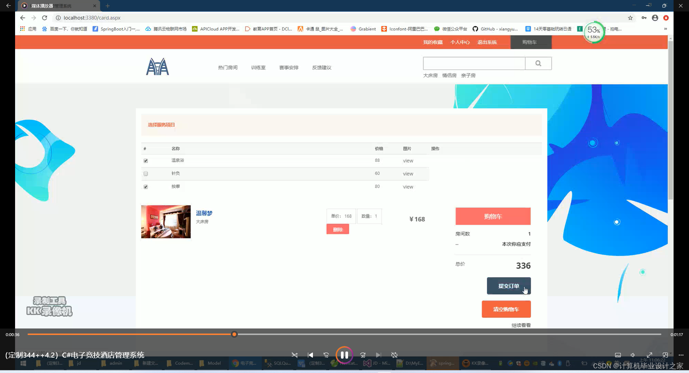The width and height of the screenshot is (689, 373).
Task: Expand the bookmarks overflow chevron
Action: [665, 29]
